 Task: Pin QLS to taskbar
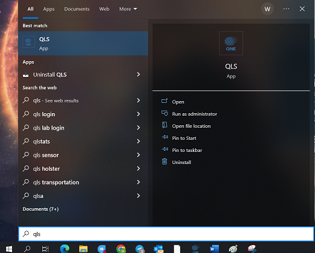click(187, 150)
